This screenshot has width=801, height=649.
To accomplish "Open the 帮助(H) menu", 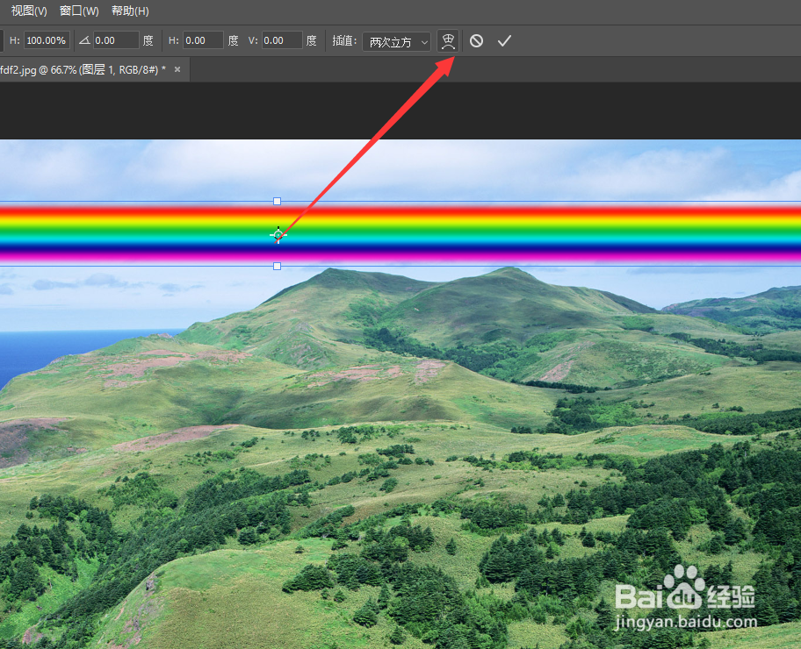I will (130, 11).
